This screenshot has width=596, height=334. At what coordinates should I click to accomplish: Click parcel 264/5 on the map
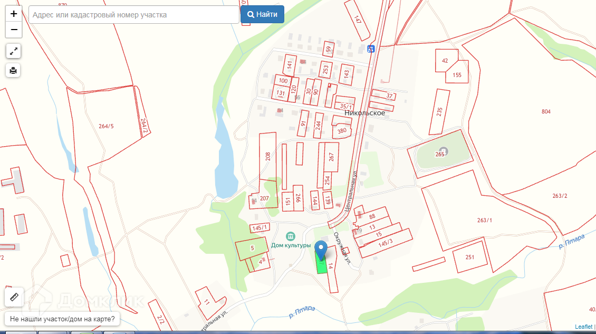coord(106,126)
